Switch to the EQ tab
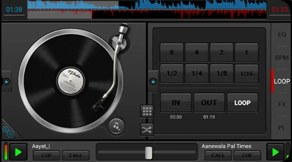The height and width of the screenshot is (162, 292). click(x=282, y=35)
